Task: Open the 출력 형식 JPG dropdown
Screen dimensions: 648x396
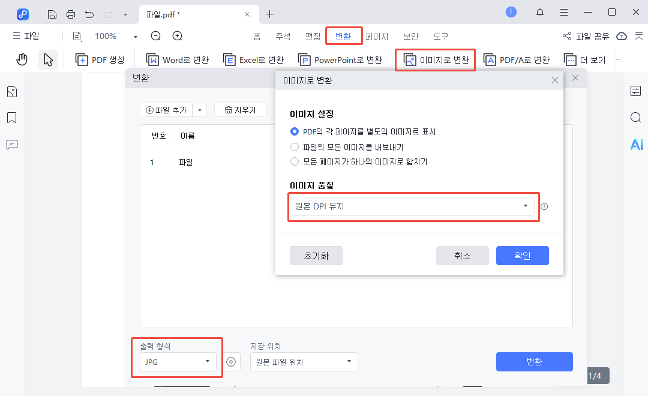Action: point(177,362)
